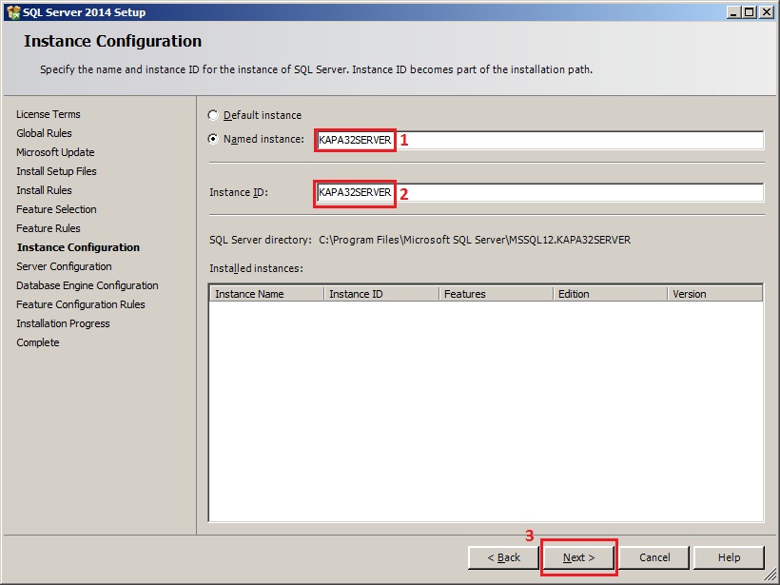Click the Complete step
This screenshot has width=780, height=585.
point(38,342)
